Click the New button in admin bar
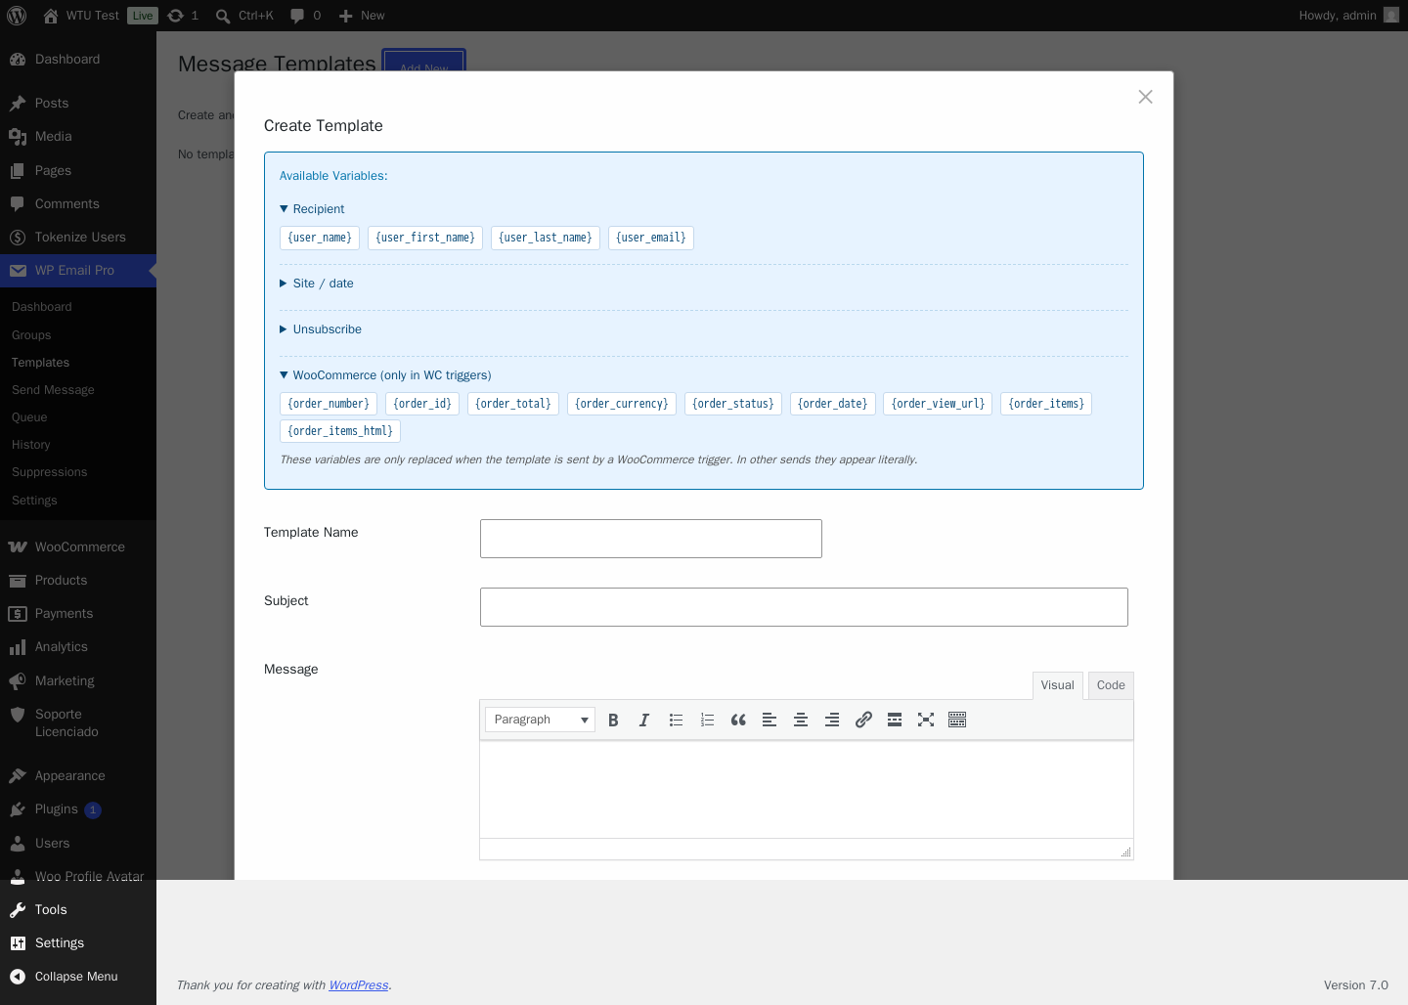 point(362,16)
